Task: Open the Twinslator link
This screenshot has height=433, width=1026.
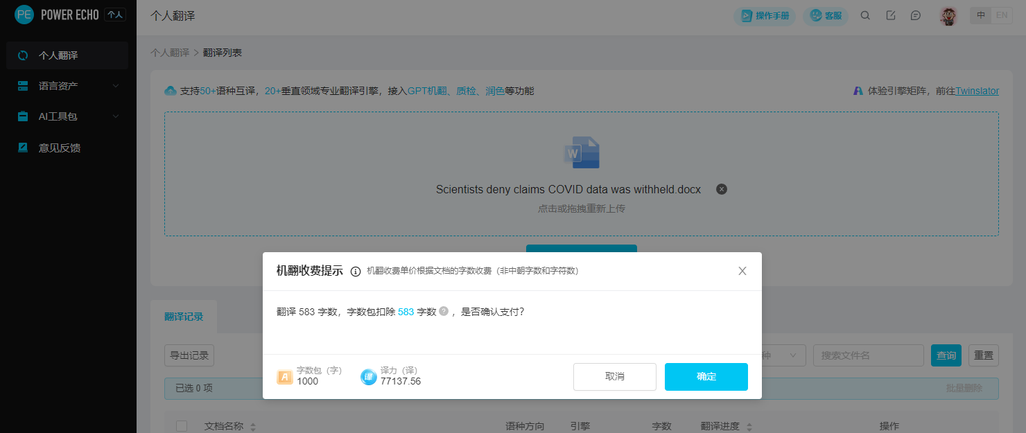Action: tap(977, 90)
